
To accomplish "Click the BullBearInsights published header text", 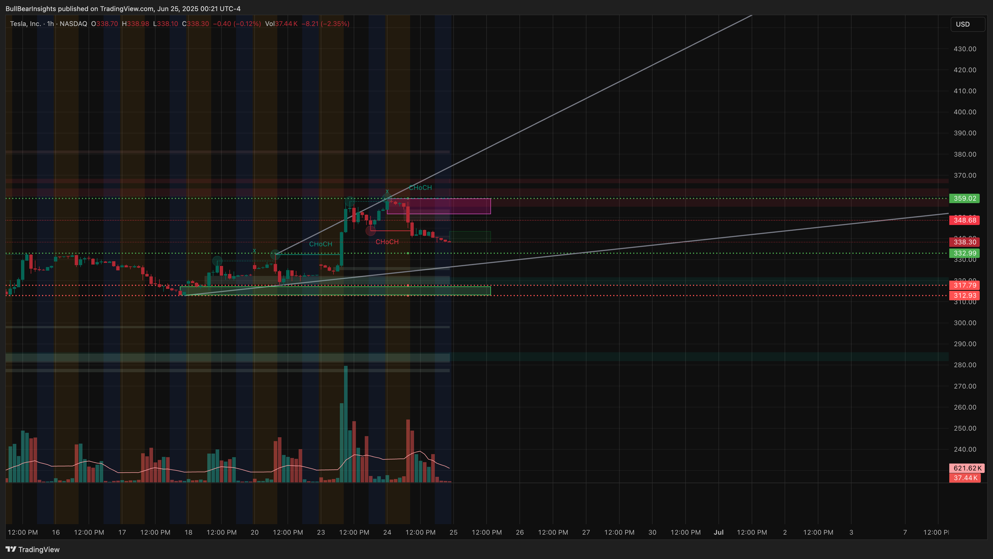I will point(123,9).
